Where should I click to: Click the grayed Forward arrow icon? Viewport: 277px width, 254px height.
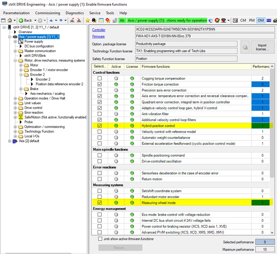pos(40,21)
